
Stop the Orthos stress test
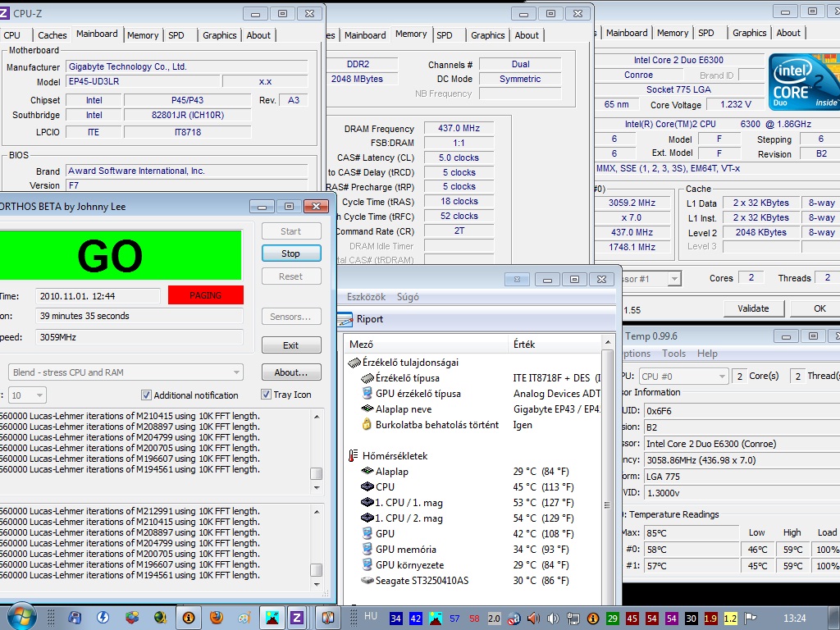[291, 253]
